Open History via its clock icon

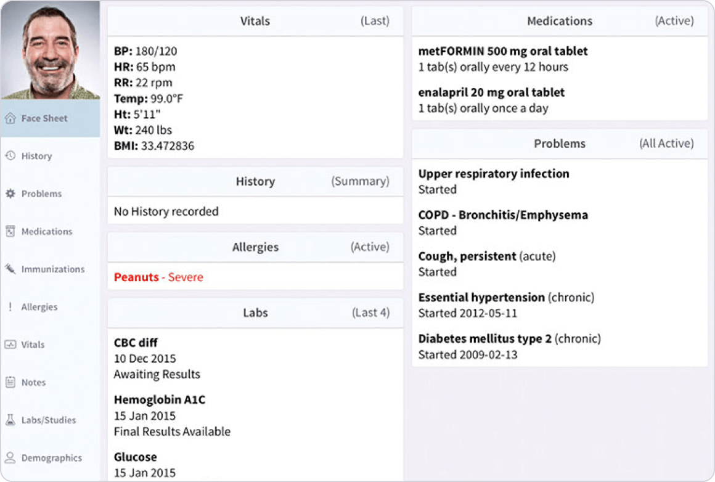(10, 156)
